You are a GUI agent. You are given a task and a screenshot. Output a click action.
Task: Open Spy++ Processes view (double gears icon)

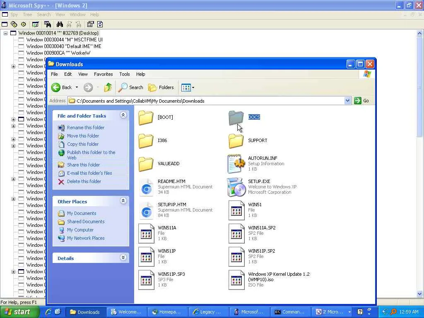click(x=14, y=24)
